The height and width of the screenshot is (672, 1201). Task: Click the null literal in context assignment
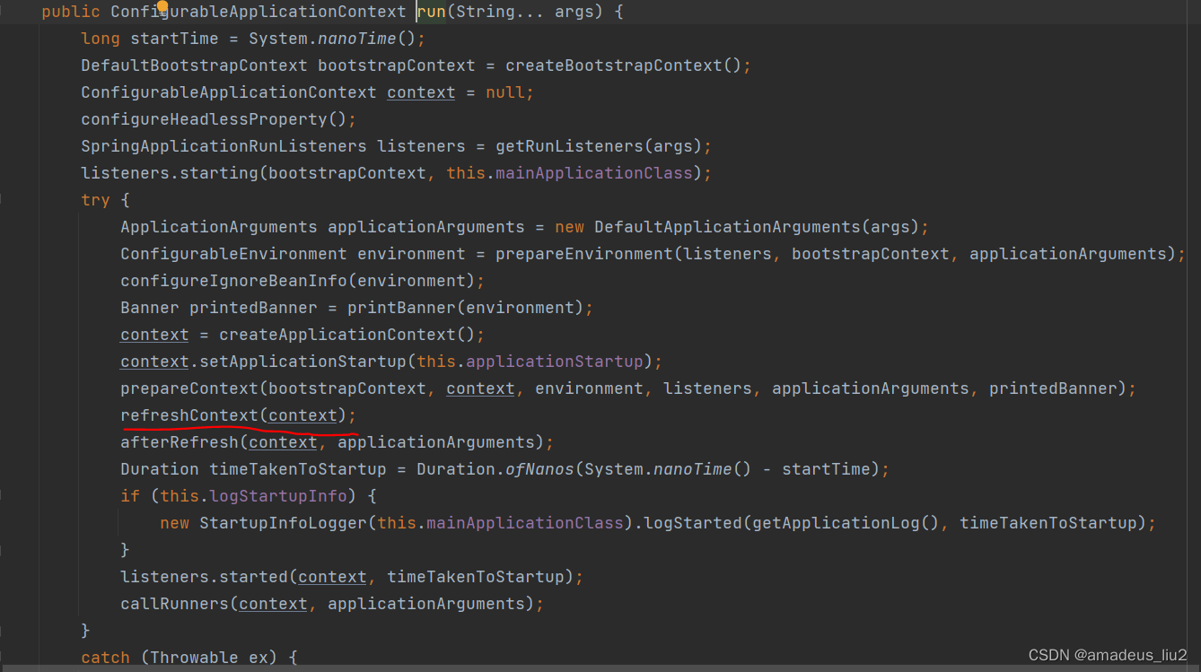coord(505,92)
